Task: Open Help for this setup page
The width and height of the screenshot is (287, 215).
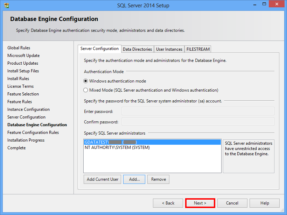Action: (x=265, y=203)
